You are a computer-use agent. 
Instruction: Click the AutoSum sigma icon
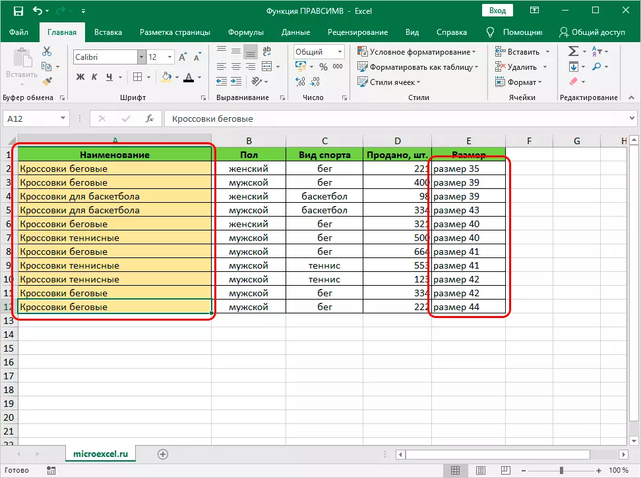click(x=574, y=51)
